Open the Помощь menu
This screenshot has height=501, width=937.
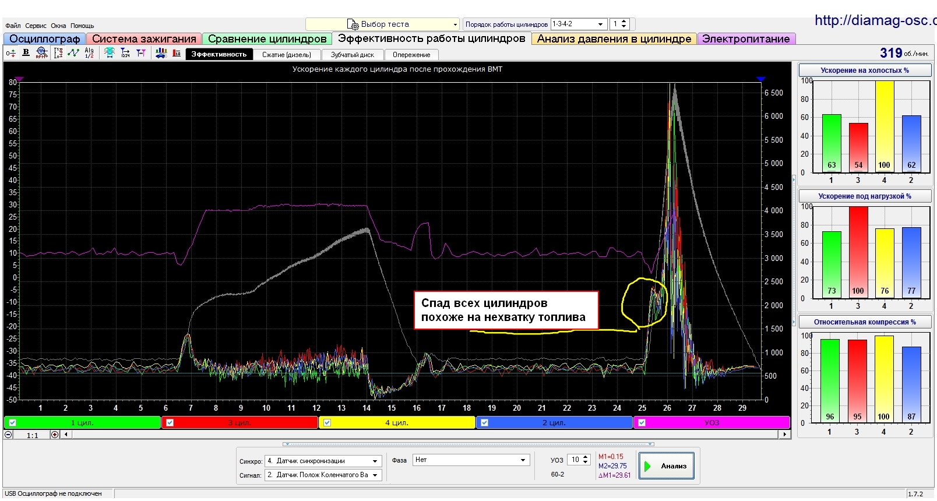[82, 26]
